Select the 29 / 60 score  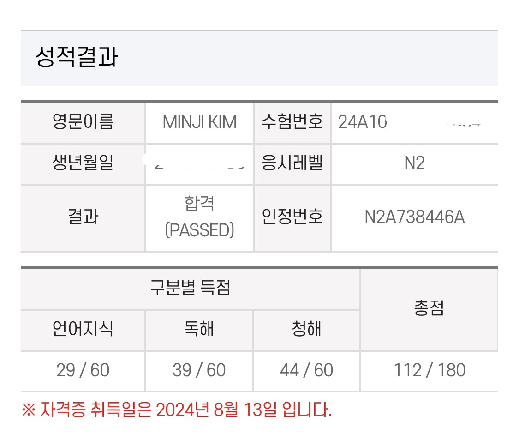point(83,370)
